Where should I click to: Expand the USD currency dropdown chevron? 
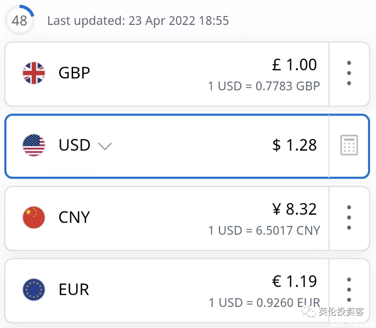coord(105,146)
